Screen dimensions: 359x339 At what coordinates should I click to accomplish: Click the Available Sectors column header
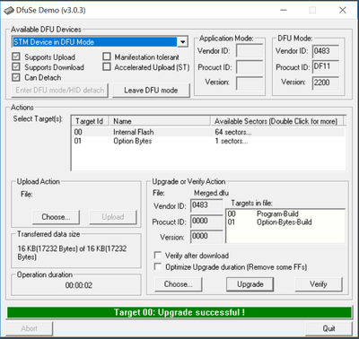coord(276,121)
